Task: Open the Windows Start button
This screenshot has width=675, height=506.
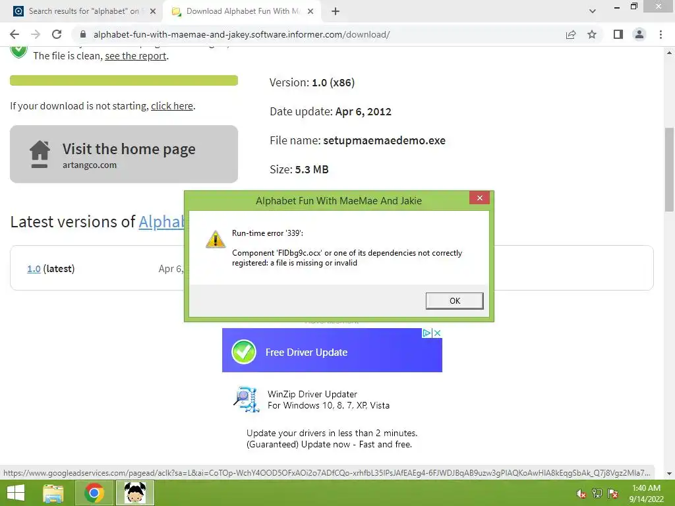Action: point(16,493)
